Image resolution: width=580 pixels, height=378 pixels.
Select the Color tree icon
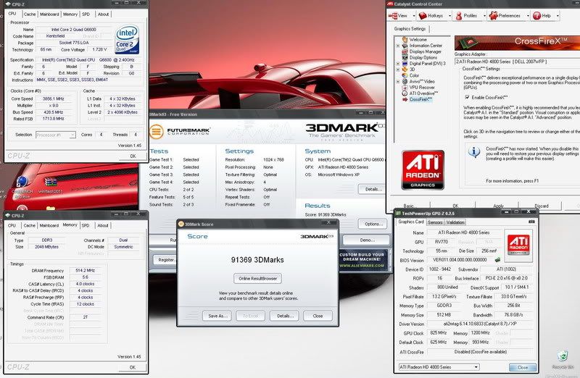(405, 75)
